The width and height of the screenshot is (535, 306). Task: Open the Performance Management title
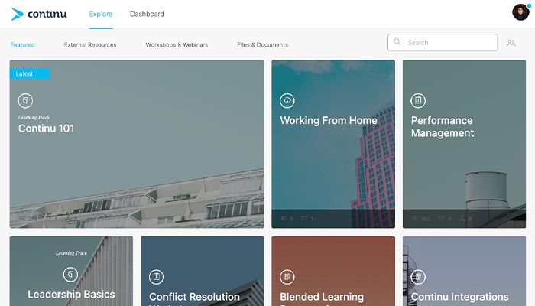pyautogui.click(x=443, y=127)
